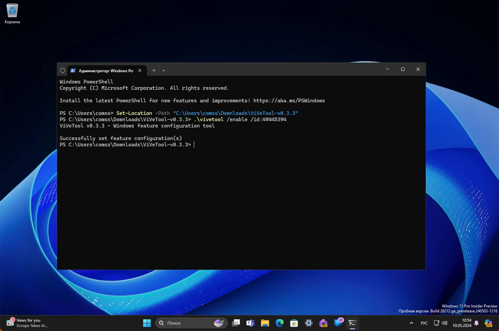
Task: Launch Microsoft Edge browser
Action: click(x=279, y=323)
